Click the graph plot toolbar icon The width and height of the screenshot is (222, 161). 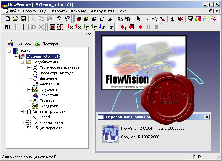(206, 19)
